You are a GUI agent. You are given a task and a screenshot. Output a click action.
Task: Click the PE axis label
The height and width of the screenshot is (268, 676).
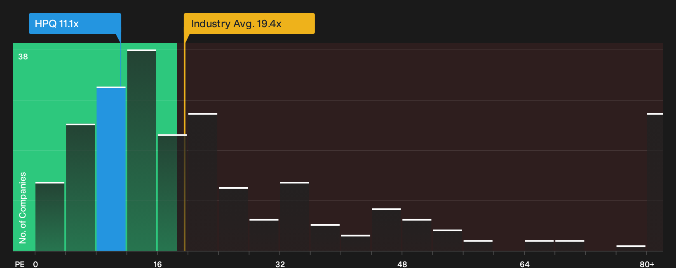click(x=20, y=264)
